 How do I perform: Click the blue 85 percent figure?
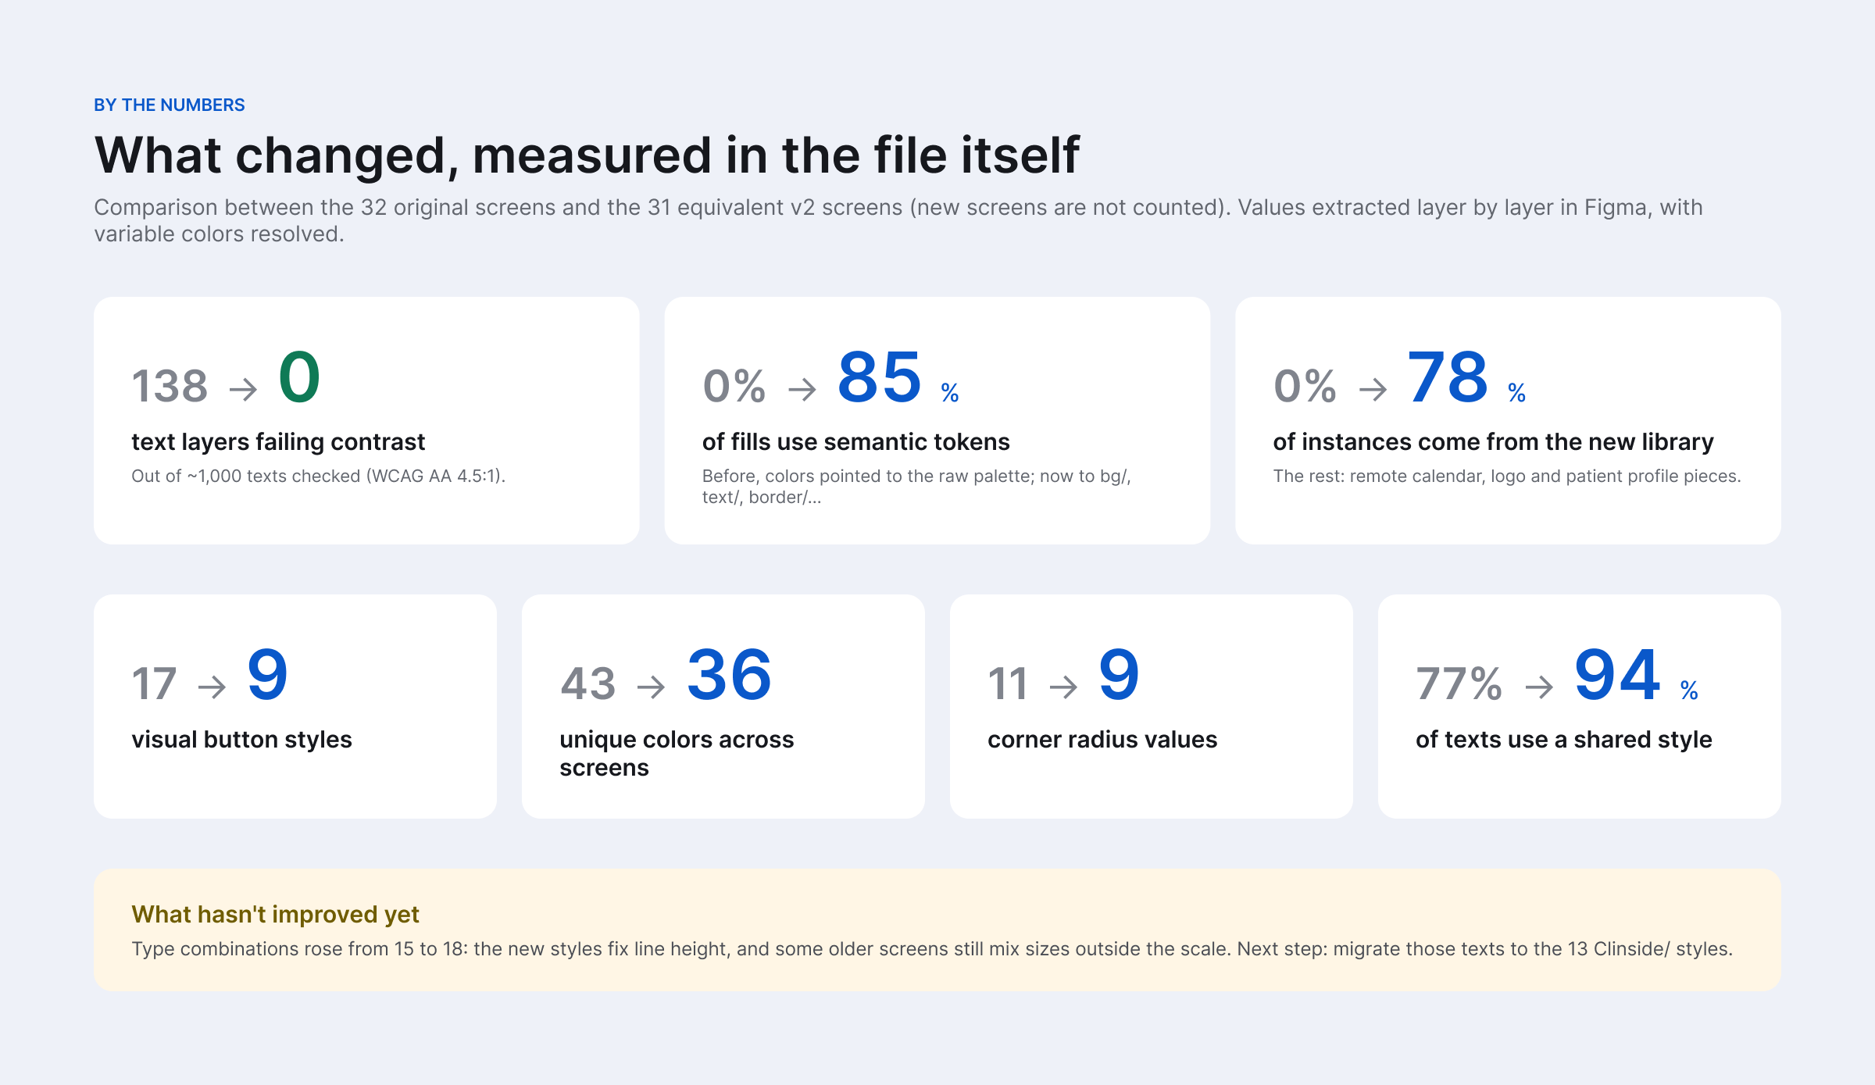pyautogui.click(x=880, y=377)
